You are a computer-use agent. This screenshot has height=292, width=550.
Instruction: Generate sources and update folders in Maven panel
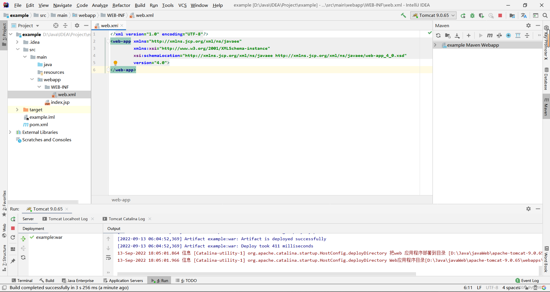[448, 35]
